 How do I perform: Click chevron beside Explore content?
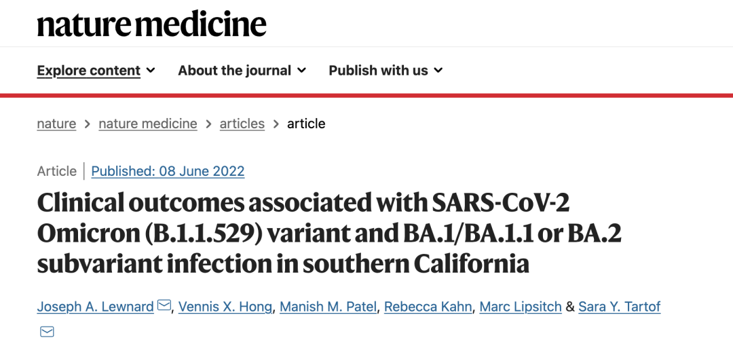(151, 71)
